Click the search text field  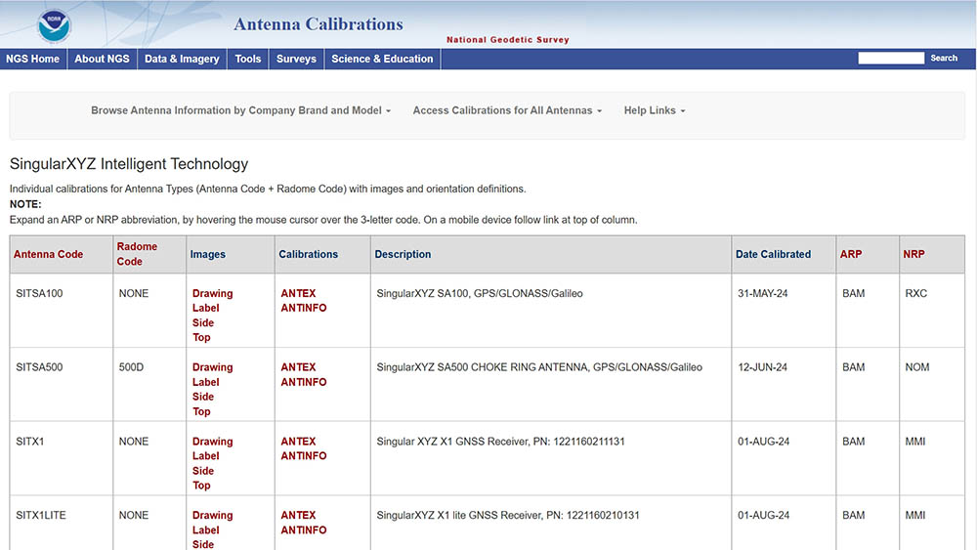890,59
